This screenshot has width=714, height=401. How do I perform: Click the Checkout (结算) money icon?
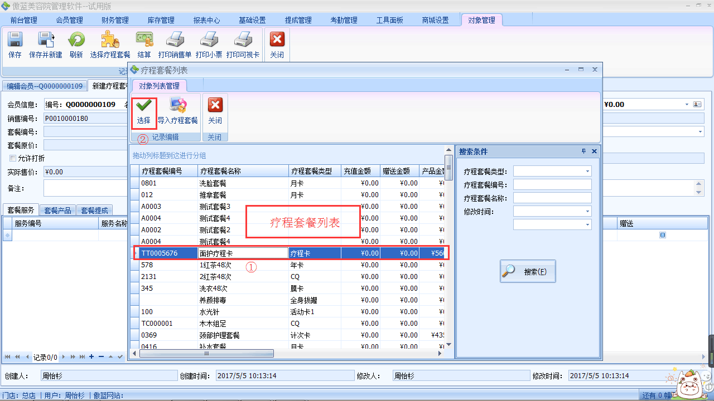(x=144, y=45)
